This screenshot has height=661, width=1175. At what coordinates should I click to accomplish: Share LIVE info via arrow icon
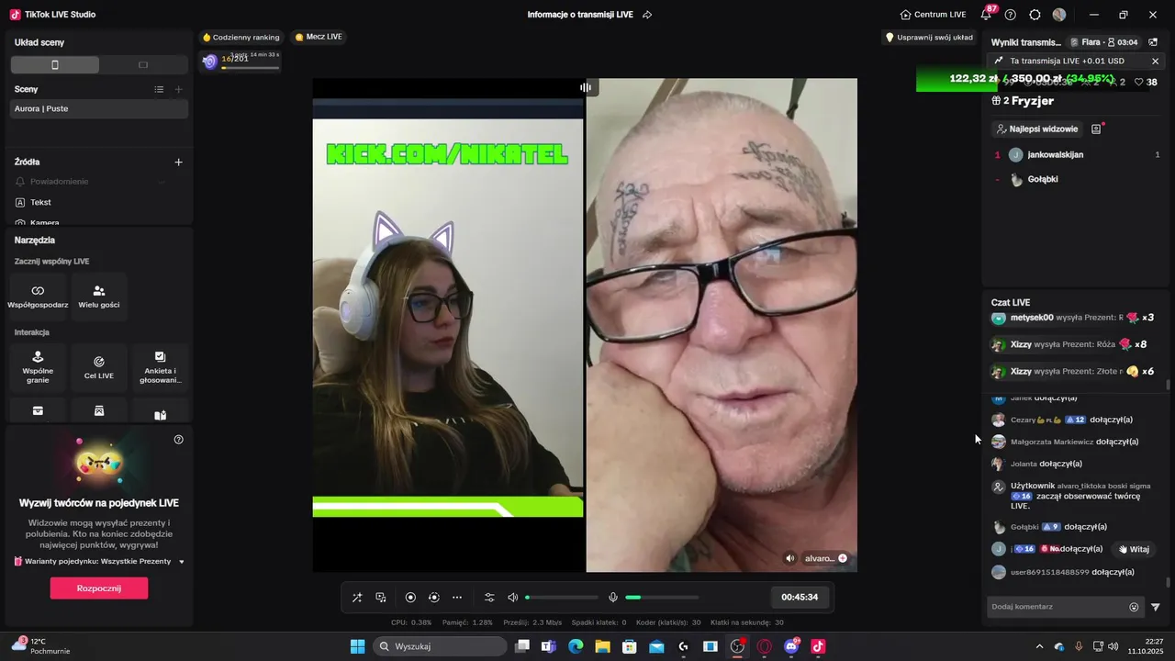647,15
